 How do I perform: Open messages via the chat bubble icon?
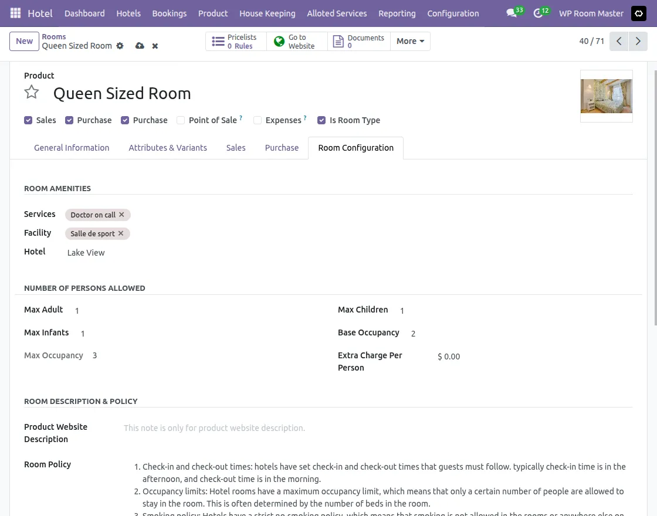pos(510,13)
